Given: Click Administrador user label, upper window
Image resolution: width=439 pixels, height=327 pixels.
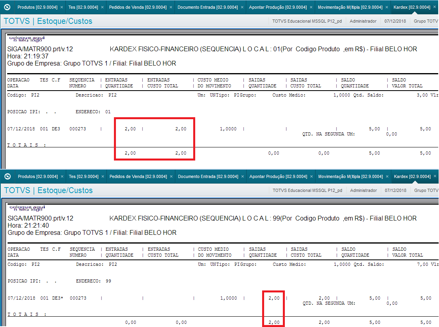Looking at the screenshot, I should pyautogui.click(x=363, y=21).
